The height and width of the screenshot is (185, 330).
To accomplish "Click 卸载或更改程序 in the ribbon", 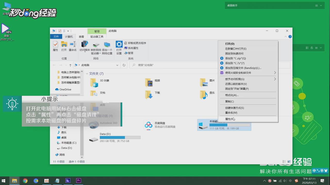I will (x=135, y=43).
